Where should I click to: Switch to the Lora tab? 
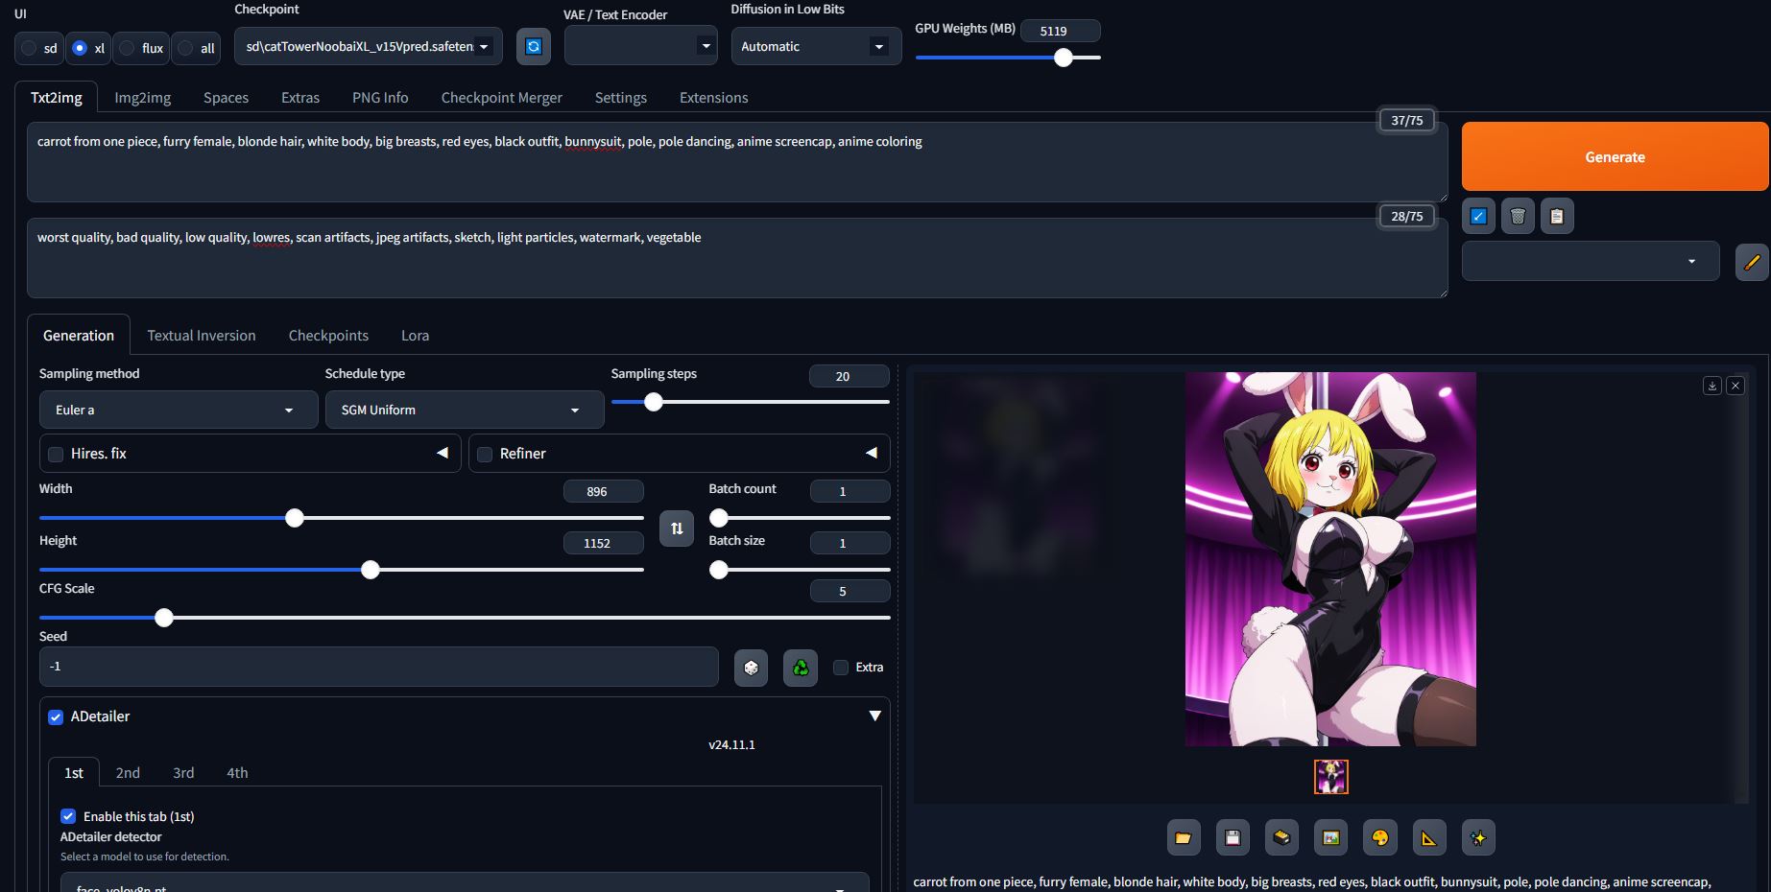point(415,336)
